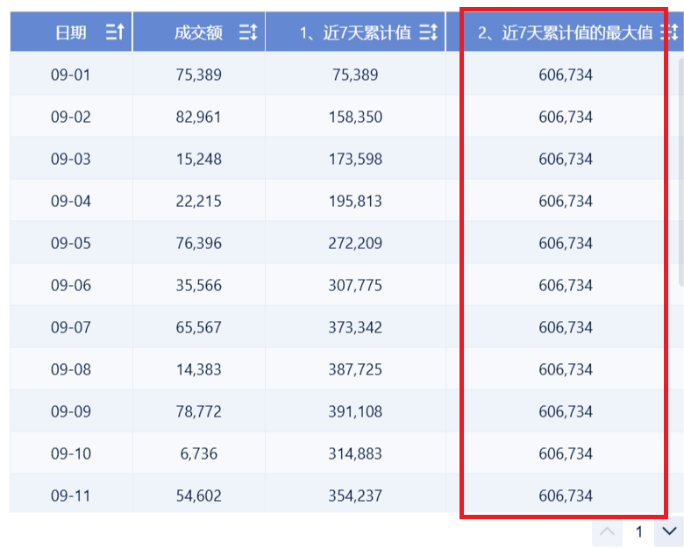The width and height of the screenshot is (684, 549).
Task: Select date cell 09-06
Action: (71, 285)
